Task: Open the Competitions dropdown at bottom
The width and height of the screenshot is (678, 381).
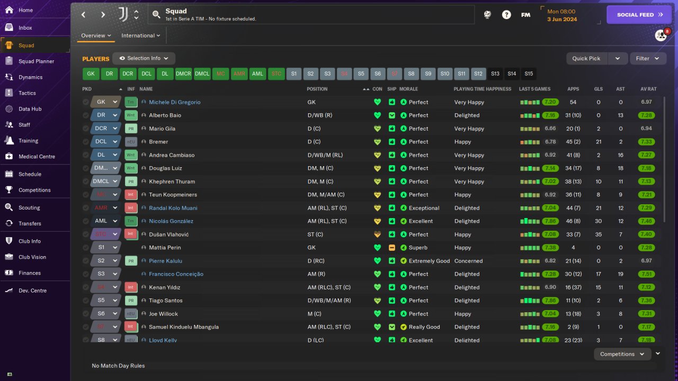Action: coord(622,354)
